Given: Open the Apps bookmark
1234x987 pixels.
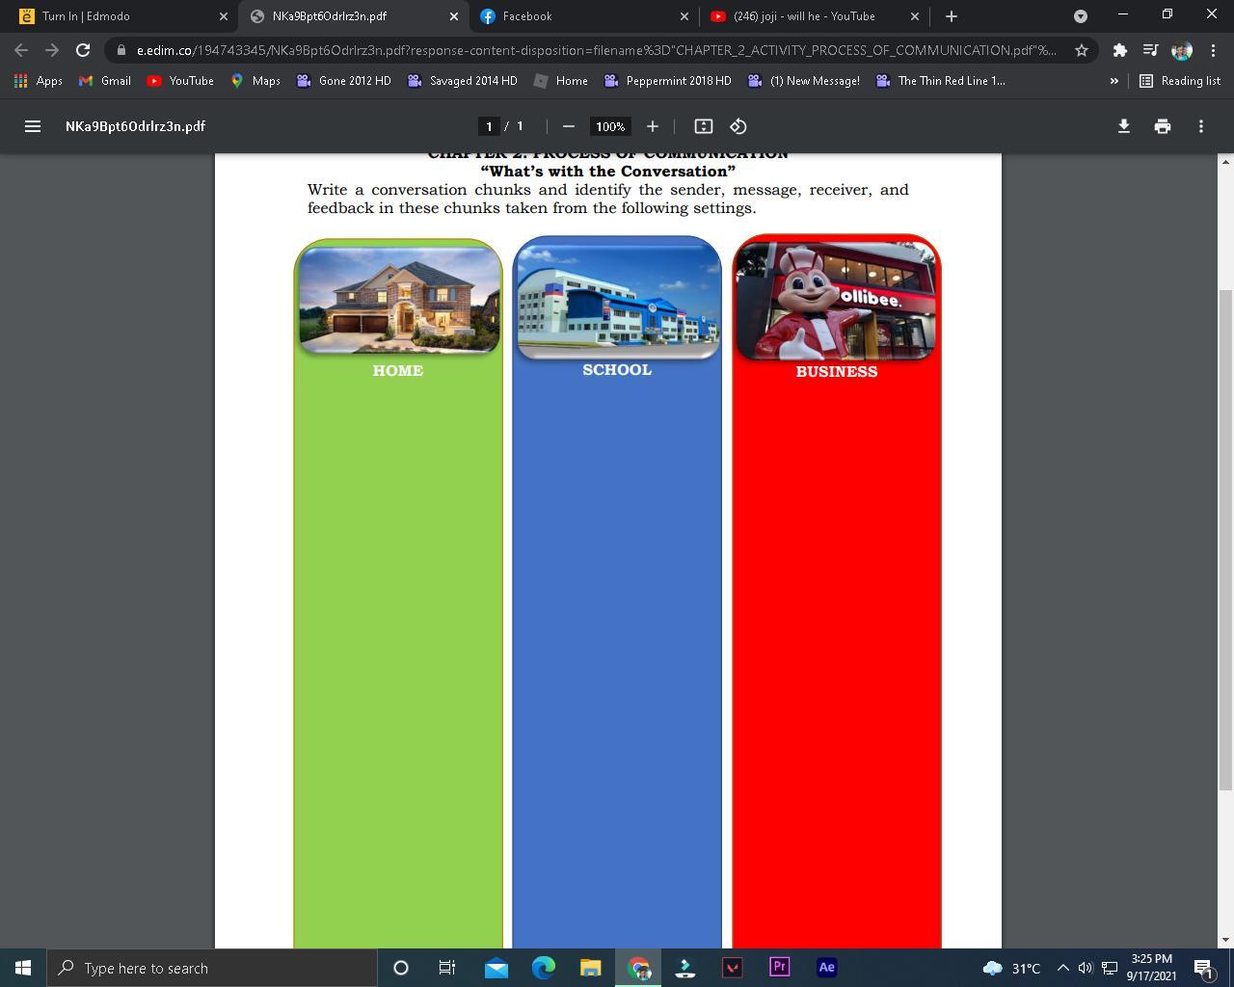Looking at the screenshot, I should (x=39, y=81).
